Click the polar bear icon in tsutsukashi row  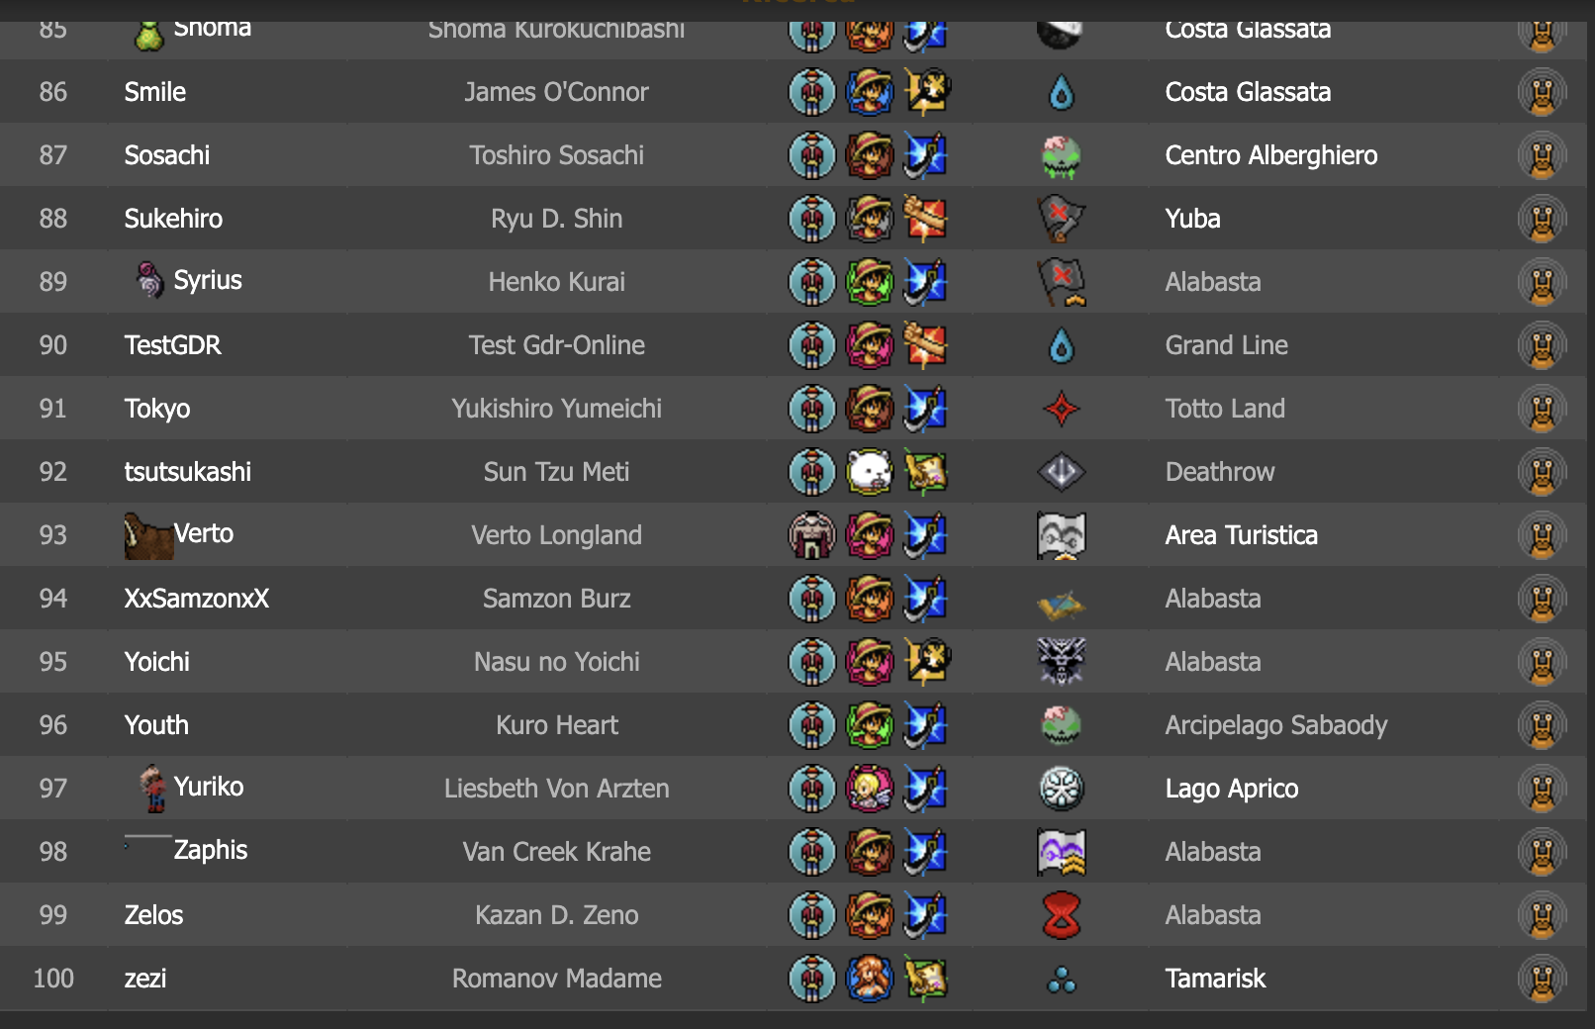pyautogui.click(x=870, y=472)
